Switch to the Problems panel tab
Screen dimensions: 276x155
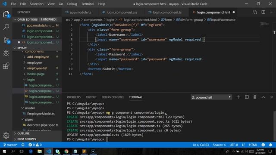[x=74, y=97]
